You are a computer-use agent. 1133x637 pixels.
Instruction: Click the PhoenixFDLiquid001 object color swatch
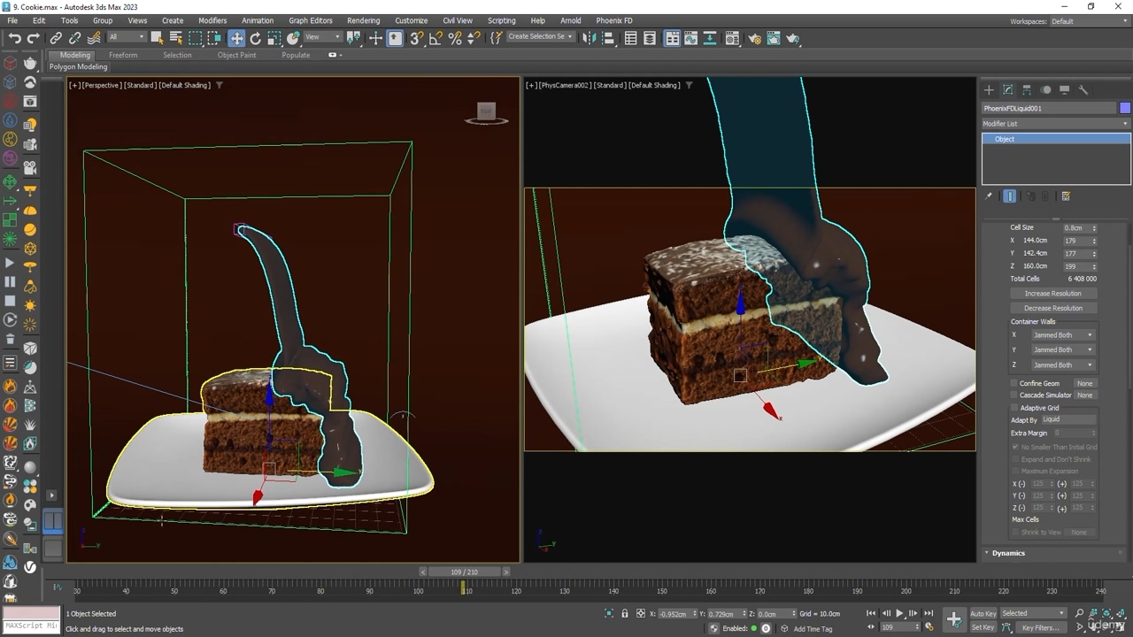(x=1125, y=107)
